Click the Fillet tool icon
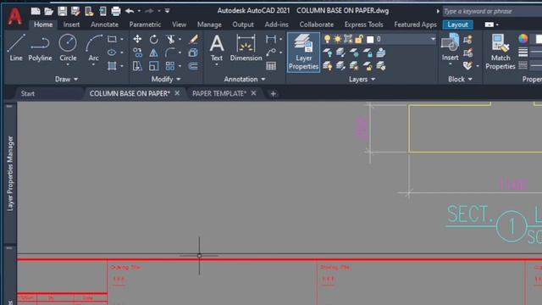 [170, 53]
